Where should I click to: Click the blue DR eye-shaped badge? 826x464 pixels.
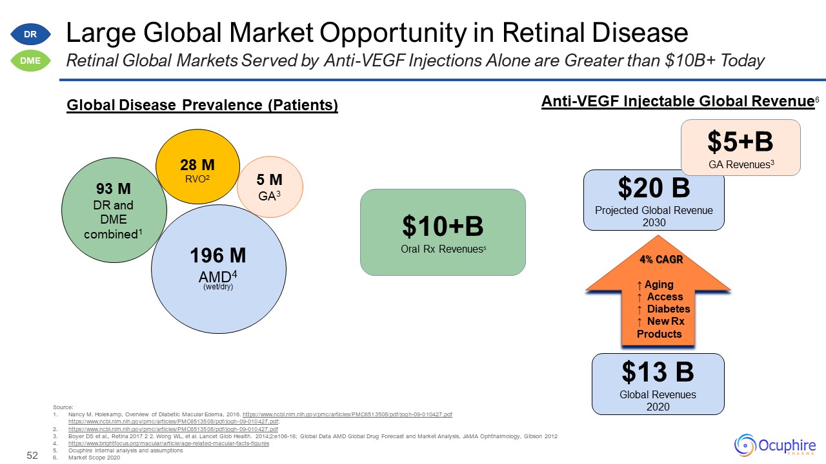click(x=30, y=35)
